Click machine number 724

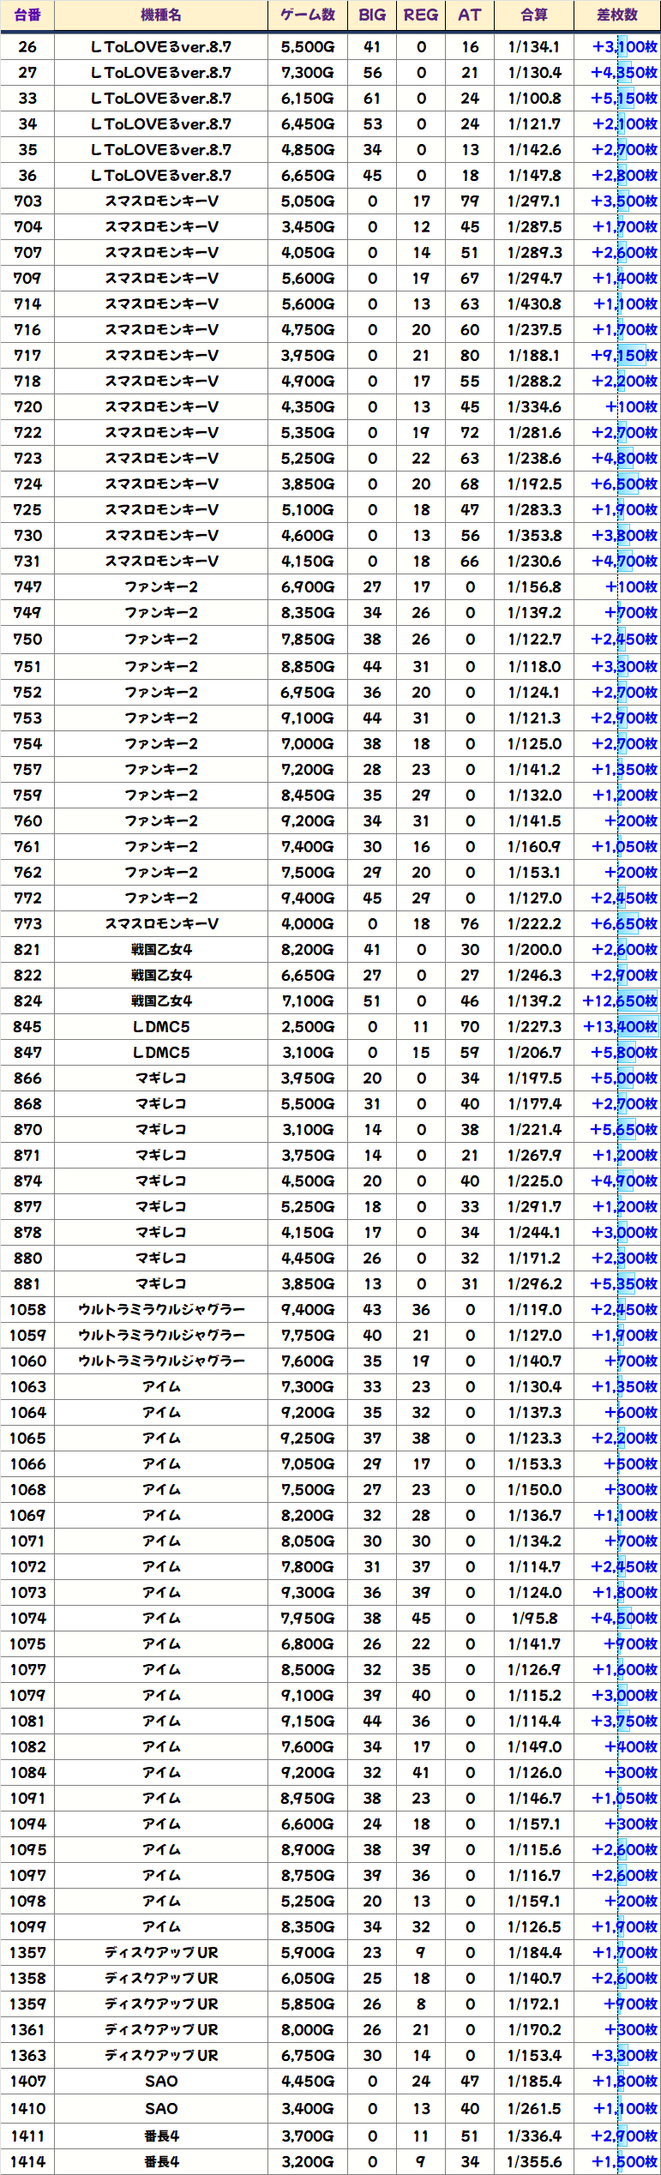[27, 484]
